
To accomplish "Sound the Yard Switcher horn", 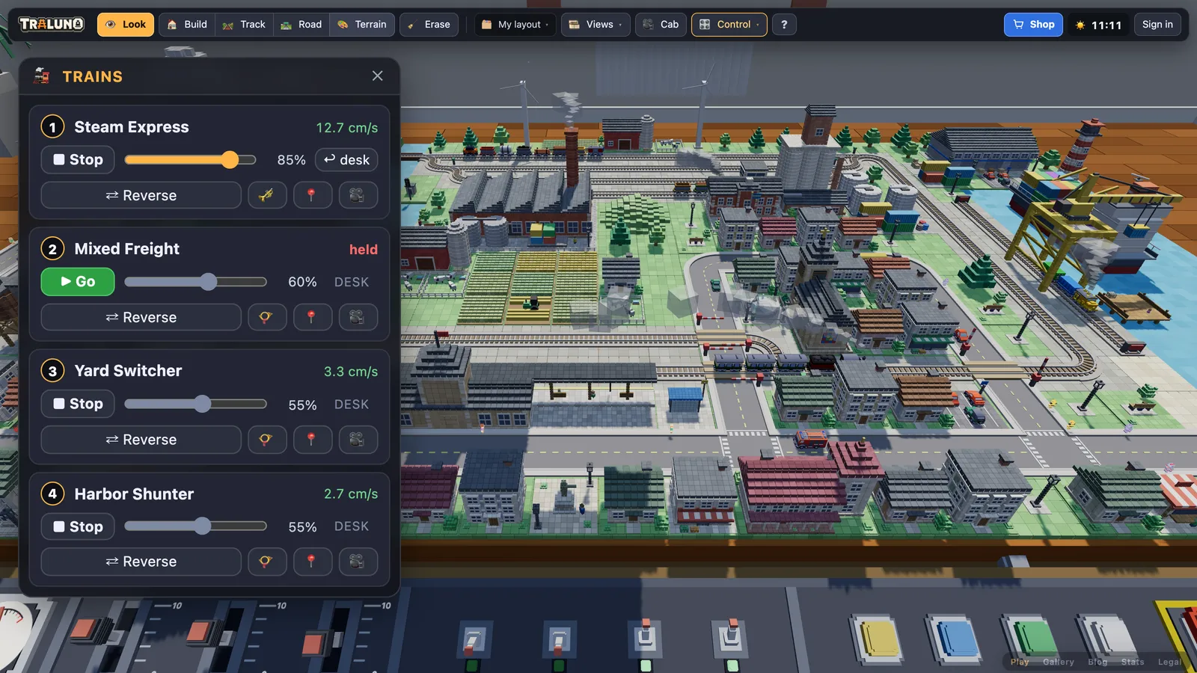I will pyautogui.click(x=267, y=440).
